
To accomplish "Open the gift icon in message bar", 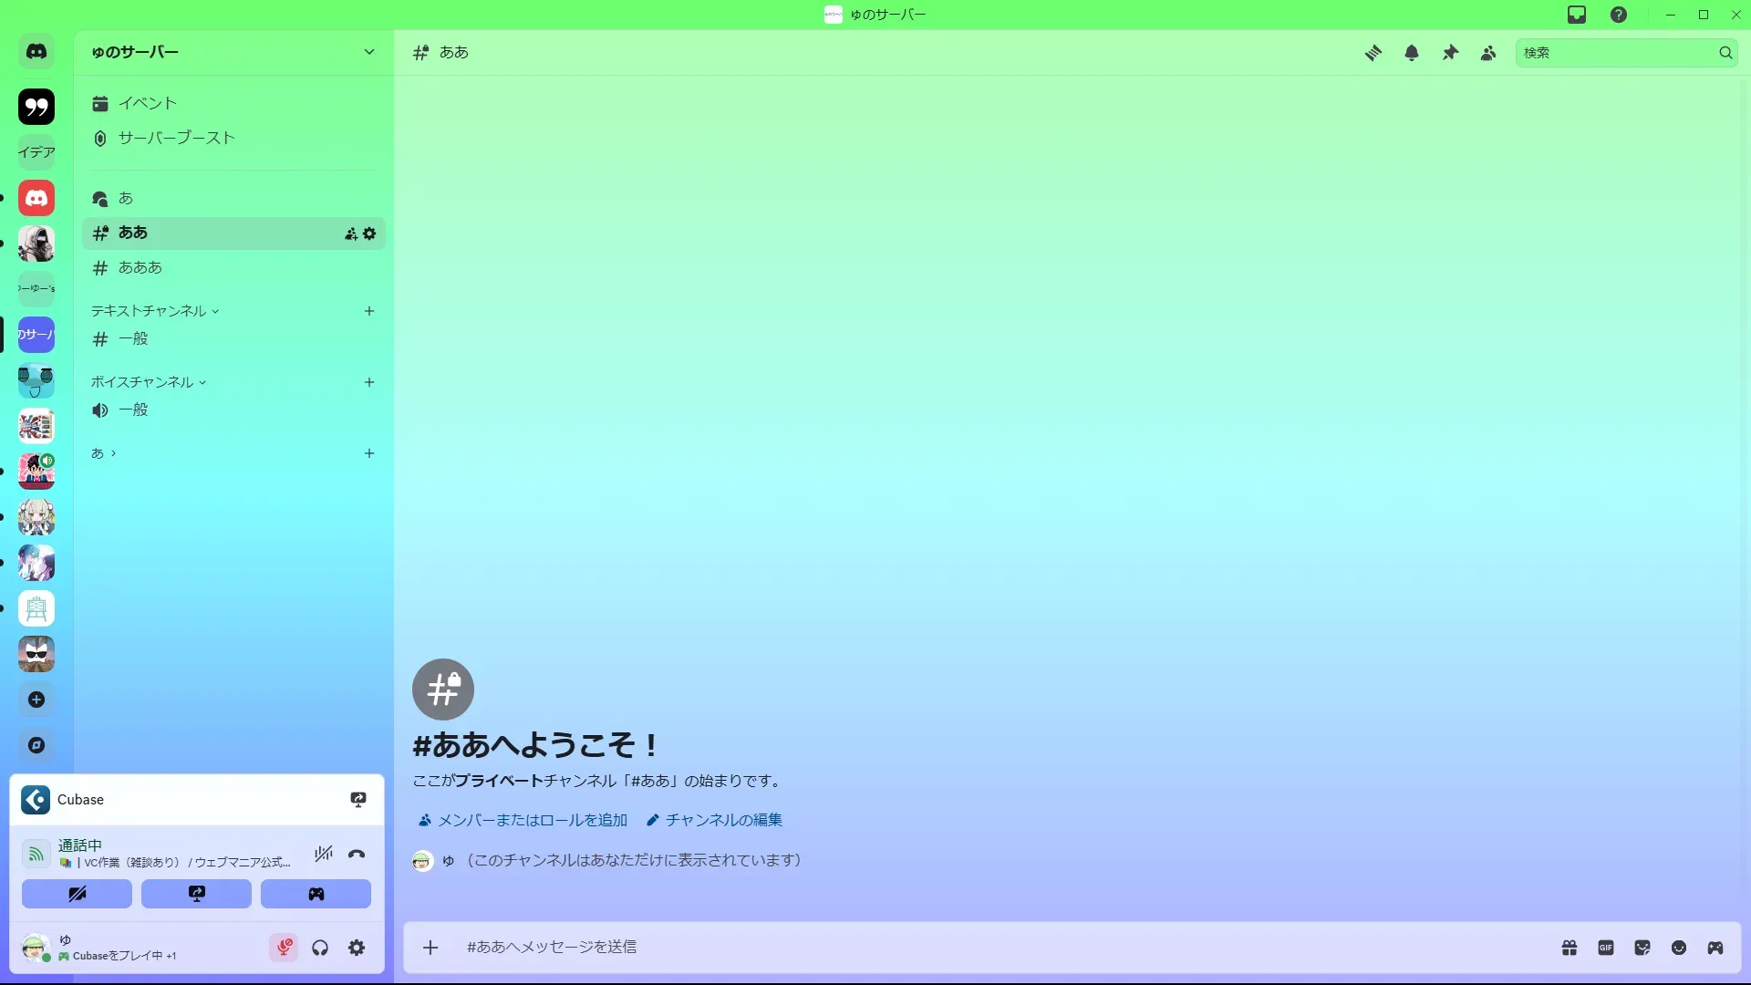I will pyautogui.click(x=1570, y=948).
